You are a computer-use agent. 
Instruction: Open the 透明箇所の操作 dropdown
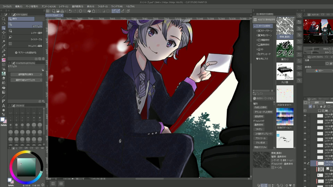point(26,74)
